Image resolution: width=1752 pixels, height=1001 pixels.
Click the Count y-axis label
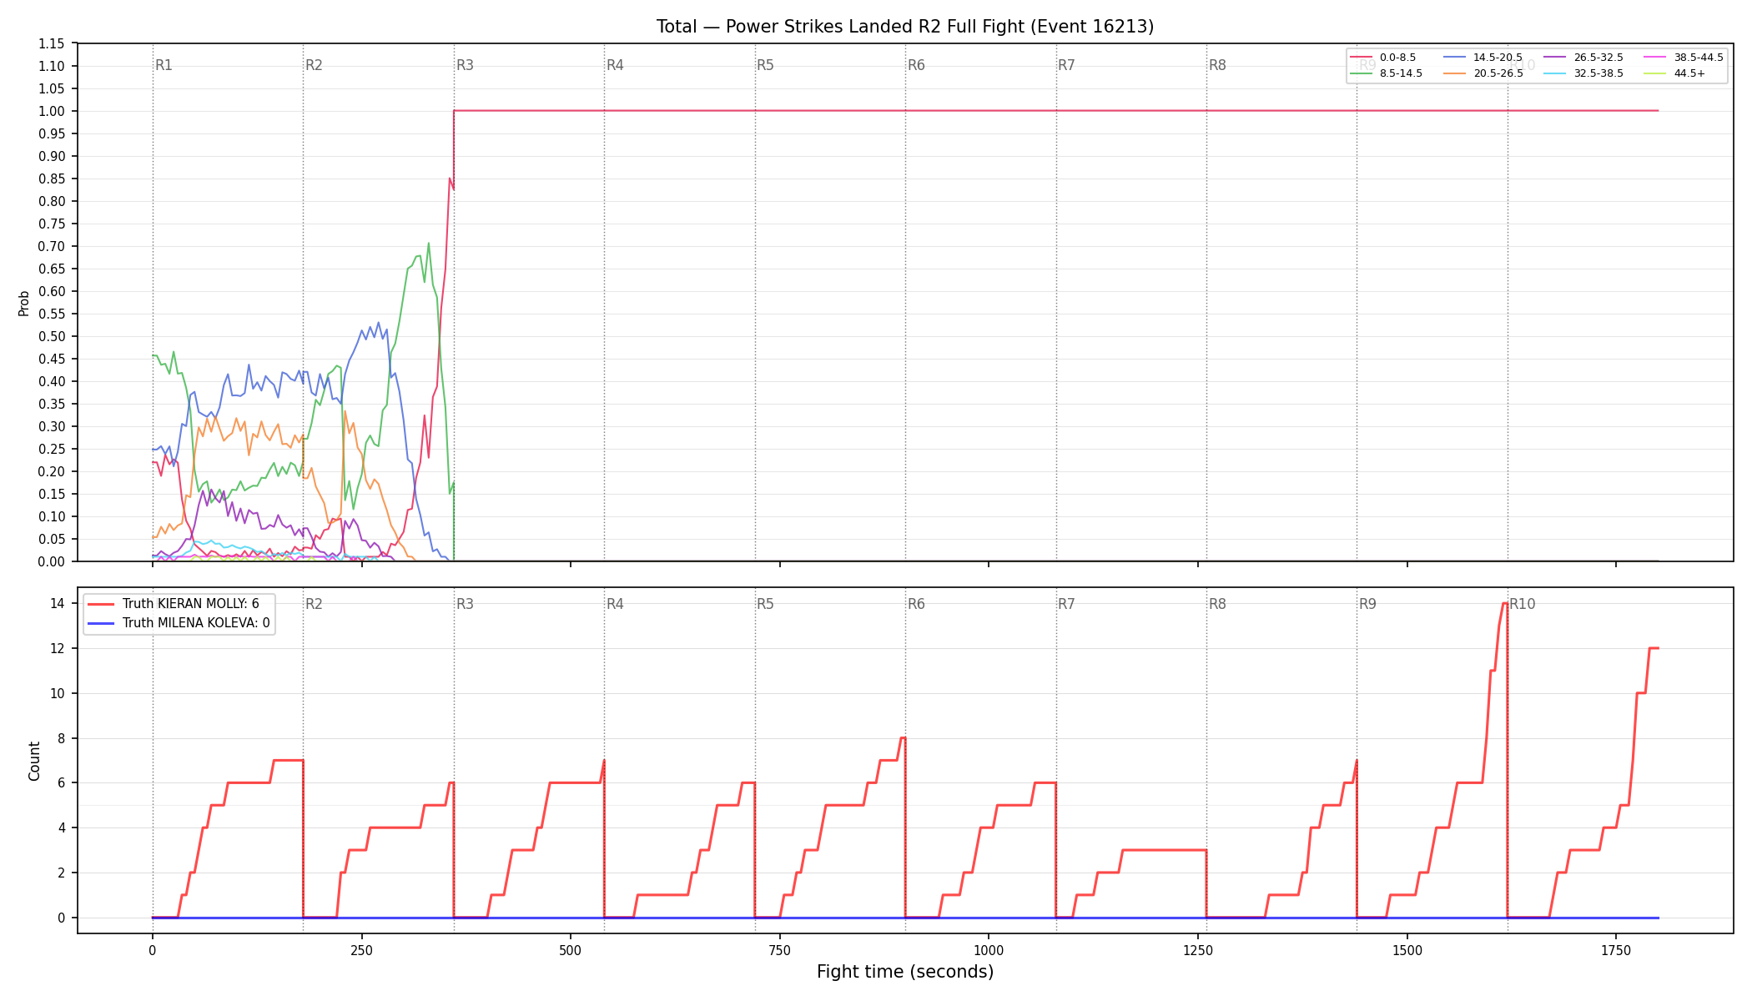(x=34, y=761)
